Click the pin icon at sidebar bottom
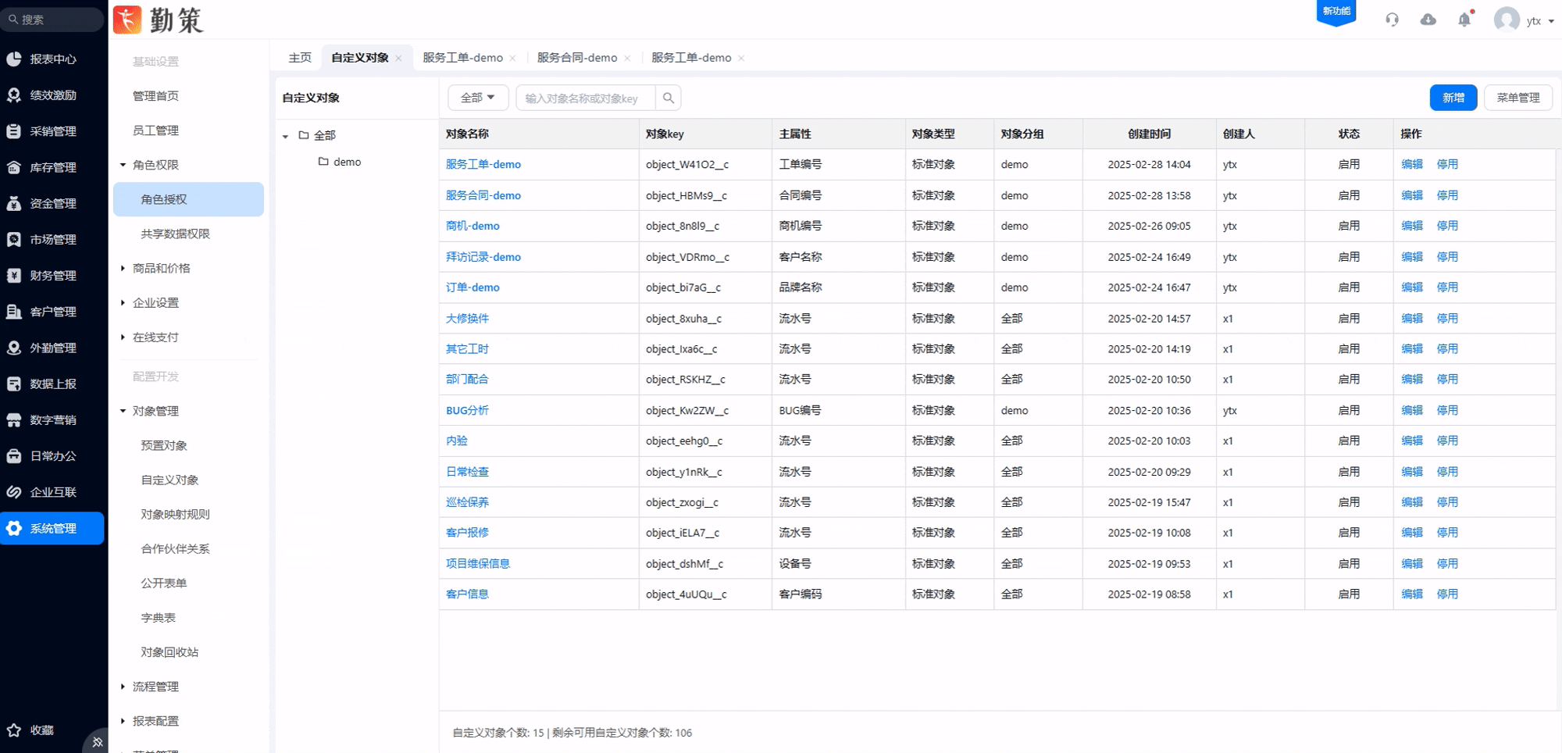This screenshot has width=1562, height=753. (97, 741)
